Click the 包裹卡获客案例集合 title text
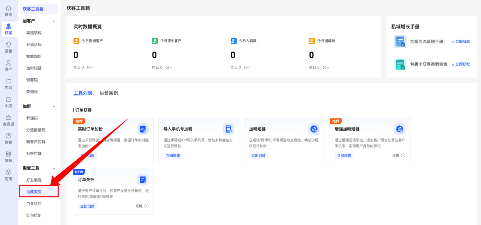The width and height of the screenshot is (481, 225). [x=429, y=64]
